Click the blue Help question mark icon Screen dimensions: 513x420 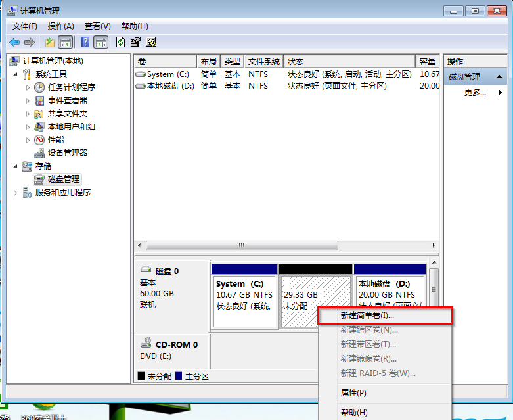(x=85, y=42)
